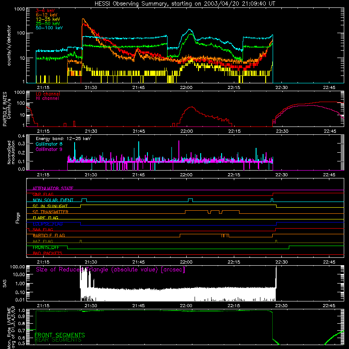Select the FRONT SEGMENTS legend label
349x349 pixels.
pyautogui.click(x=60, y=335)
